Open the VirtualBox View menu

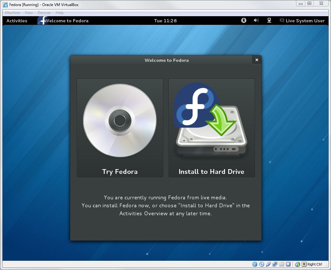click(29, 13)
